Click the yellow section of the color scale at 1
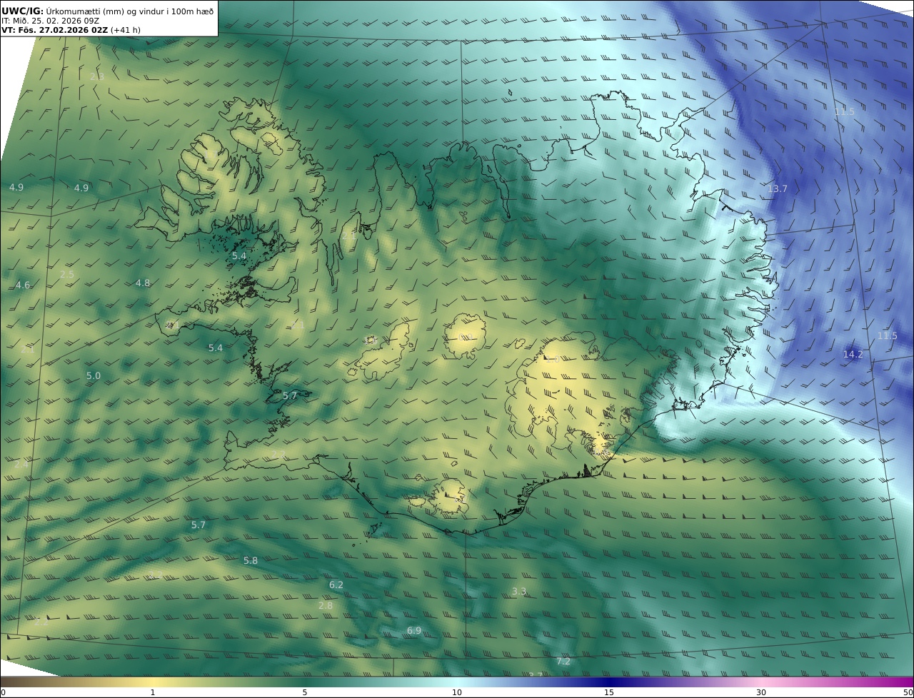The image size is (914, 698). (x=152, y=682)
